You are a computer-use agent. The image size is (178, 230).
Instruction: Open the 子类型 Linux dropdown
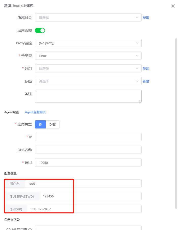pyautogui.click(x=88, y=56)
